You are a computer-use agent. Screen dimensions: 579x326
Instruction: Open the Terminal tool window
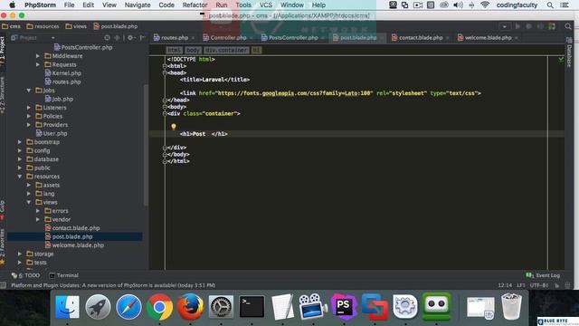tap(64, 275)
